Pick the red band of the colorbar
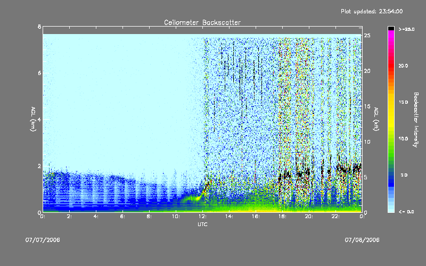Screen dimensions: 426x266 tap(391, 65)
